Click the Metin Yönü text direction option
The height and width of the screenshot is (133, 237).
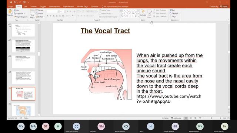pyautogui.click(x=105, y=10)
